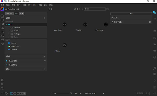157x96 pixels.
Task: Open the 视图 menu
Action: click(40, 5)
